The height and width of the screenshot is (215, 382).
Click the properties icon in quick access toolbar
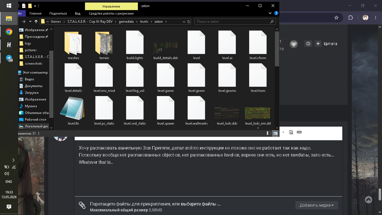coord(24,6)
